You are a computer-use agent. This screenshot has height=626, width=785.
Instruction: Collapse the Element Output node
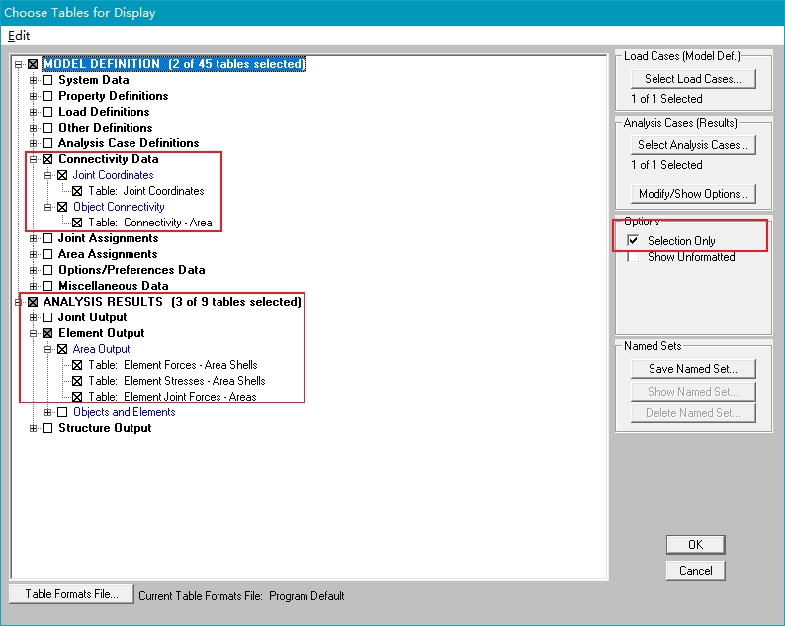33,333
